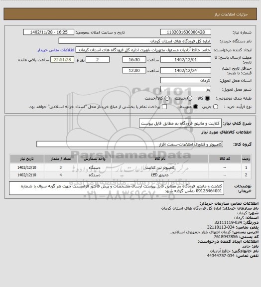Click need date 1402/12/10 in row 2
261x287 pixels.
[x=27, y=175]
